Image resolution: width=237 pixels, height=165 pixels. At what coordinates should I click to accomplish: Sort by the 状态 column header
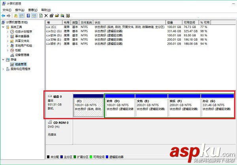(130, 22)
